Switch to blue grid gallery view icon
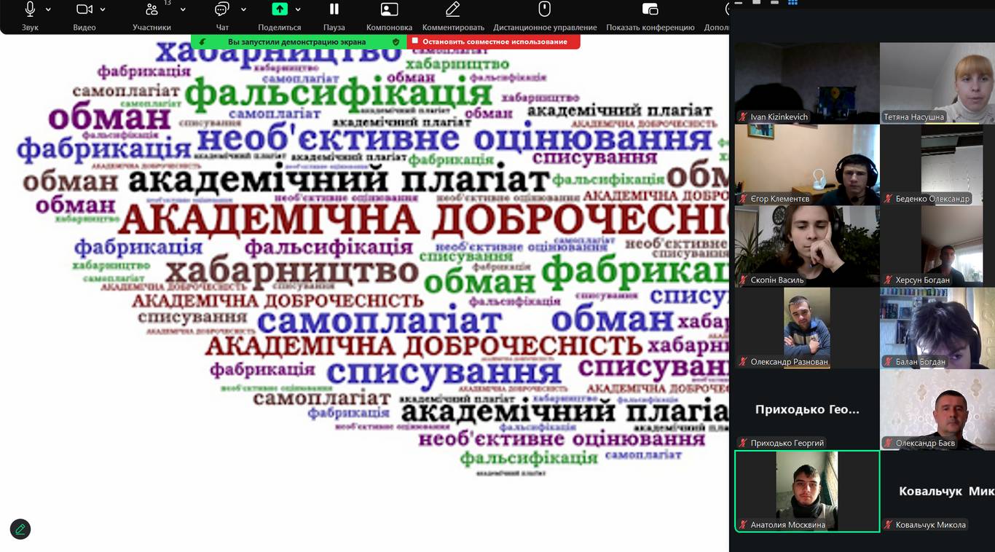The image size is (995, 552). [793, 2]
